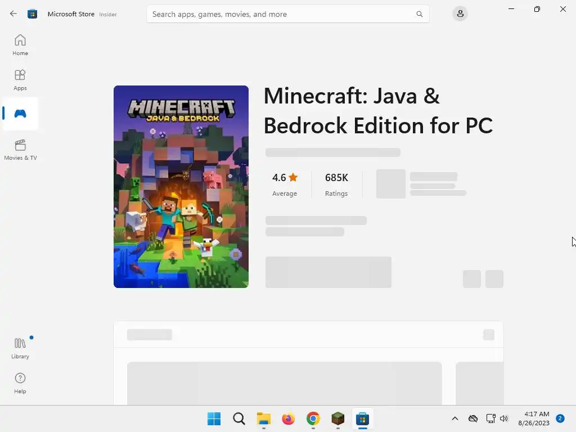This screenshot has width=576, height=432.
Task: Click the network display tray icon
Action: 490,418
